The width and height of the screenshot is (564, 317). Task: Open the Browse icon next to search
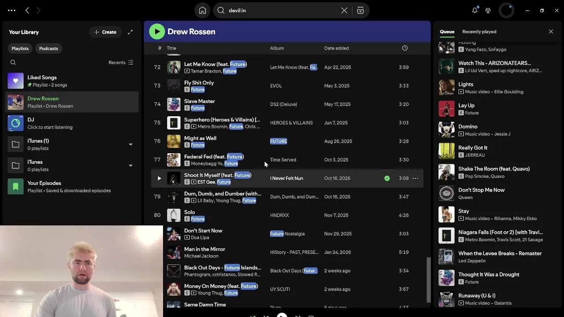pyautogui.click(x=360, y=10)
